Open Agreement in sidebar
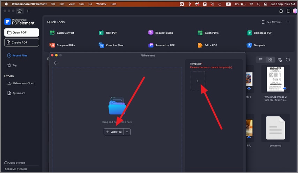 point(16,93)
